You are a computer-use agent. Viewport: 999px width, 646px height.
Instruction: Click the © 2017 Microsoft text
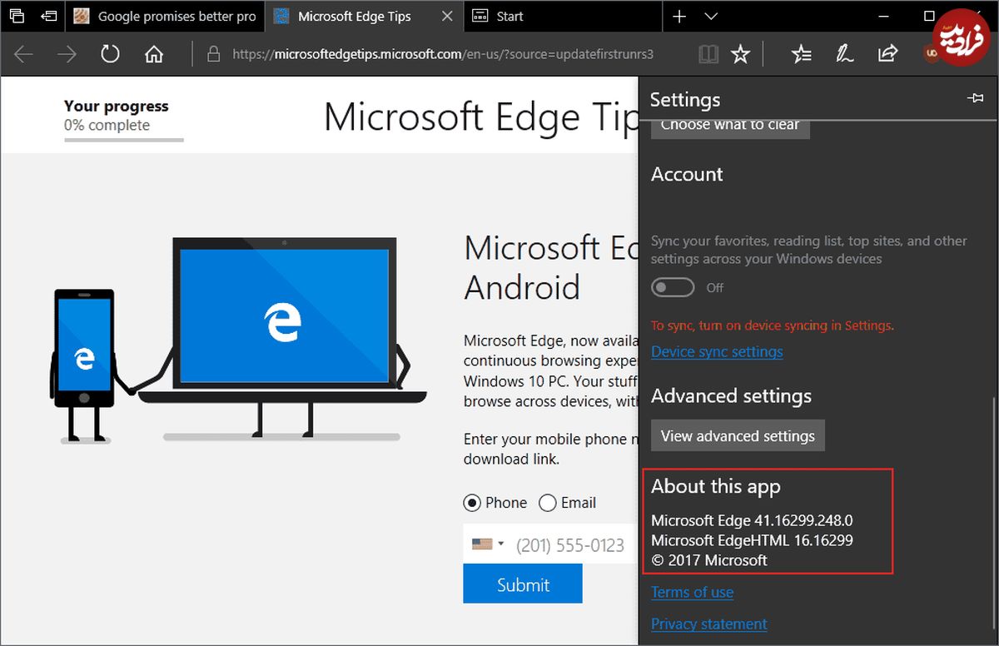click(709, 560)
